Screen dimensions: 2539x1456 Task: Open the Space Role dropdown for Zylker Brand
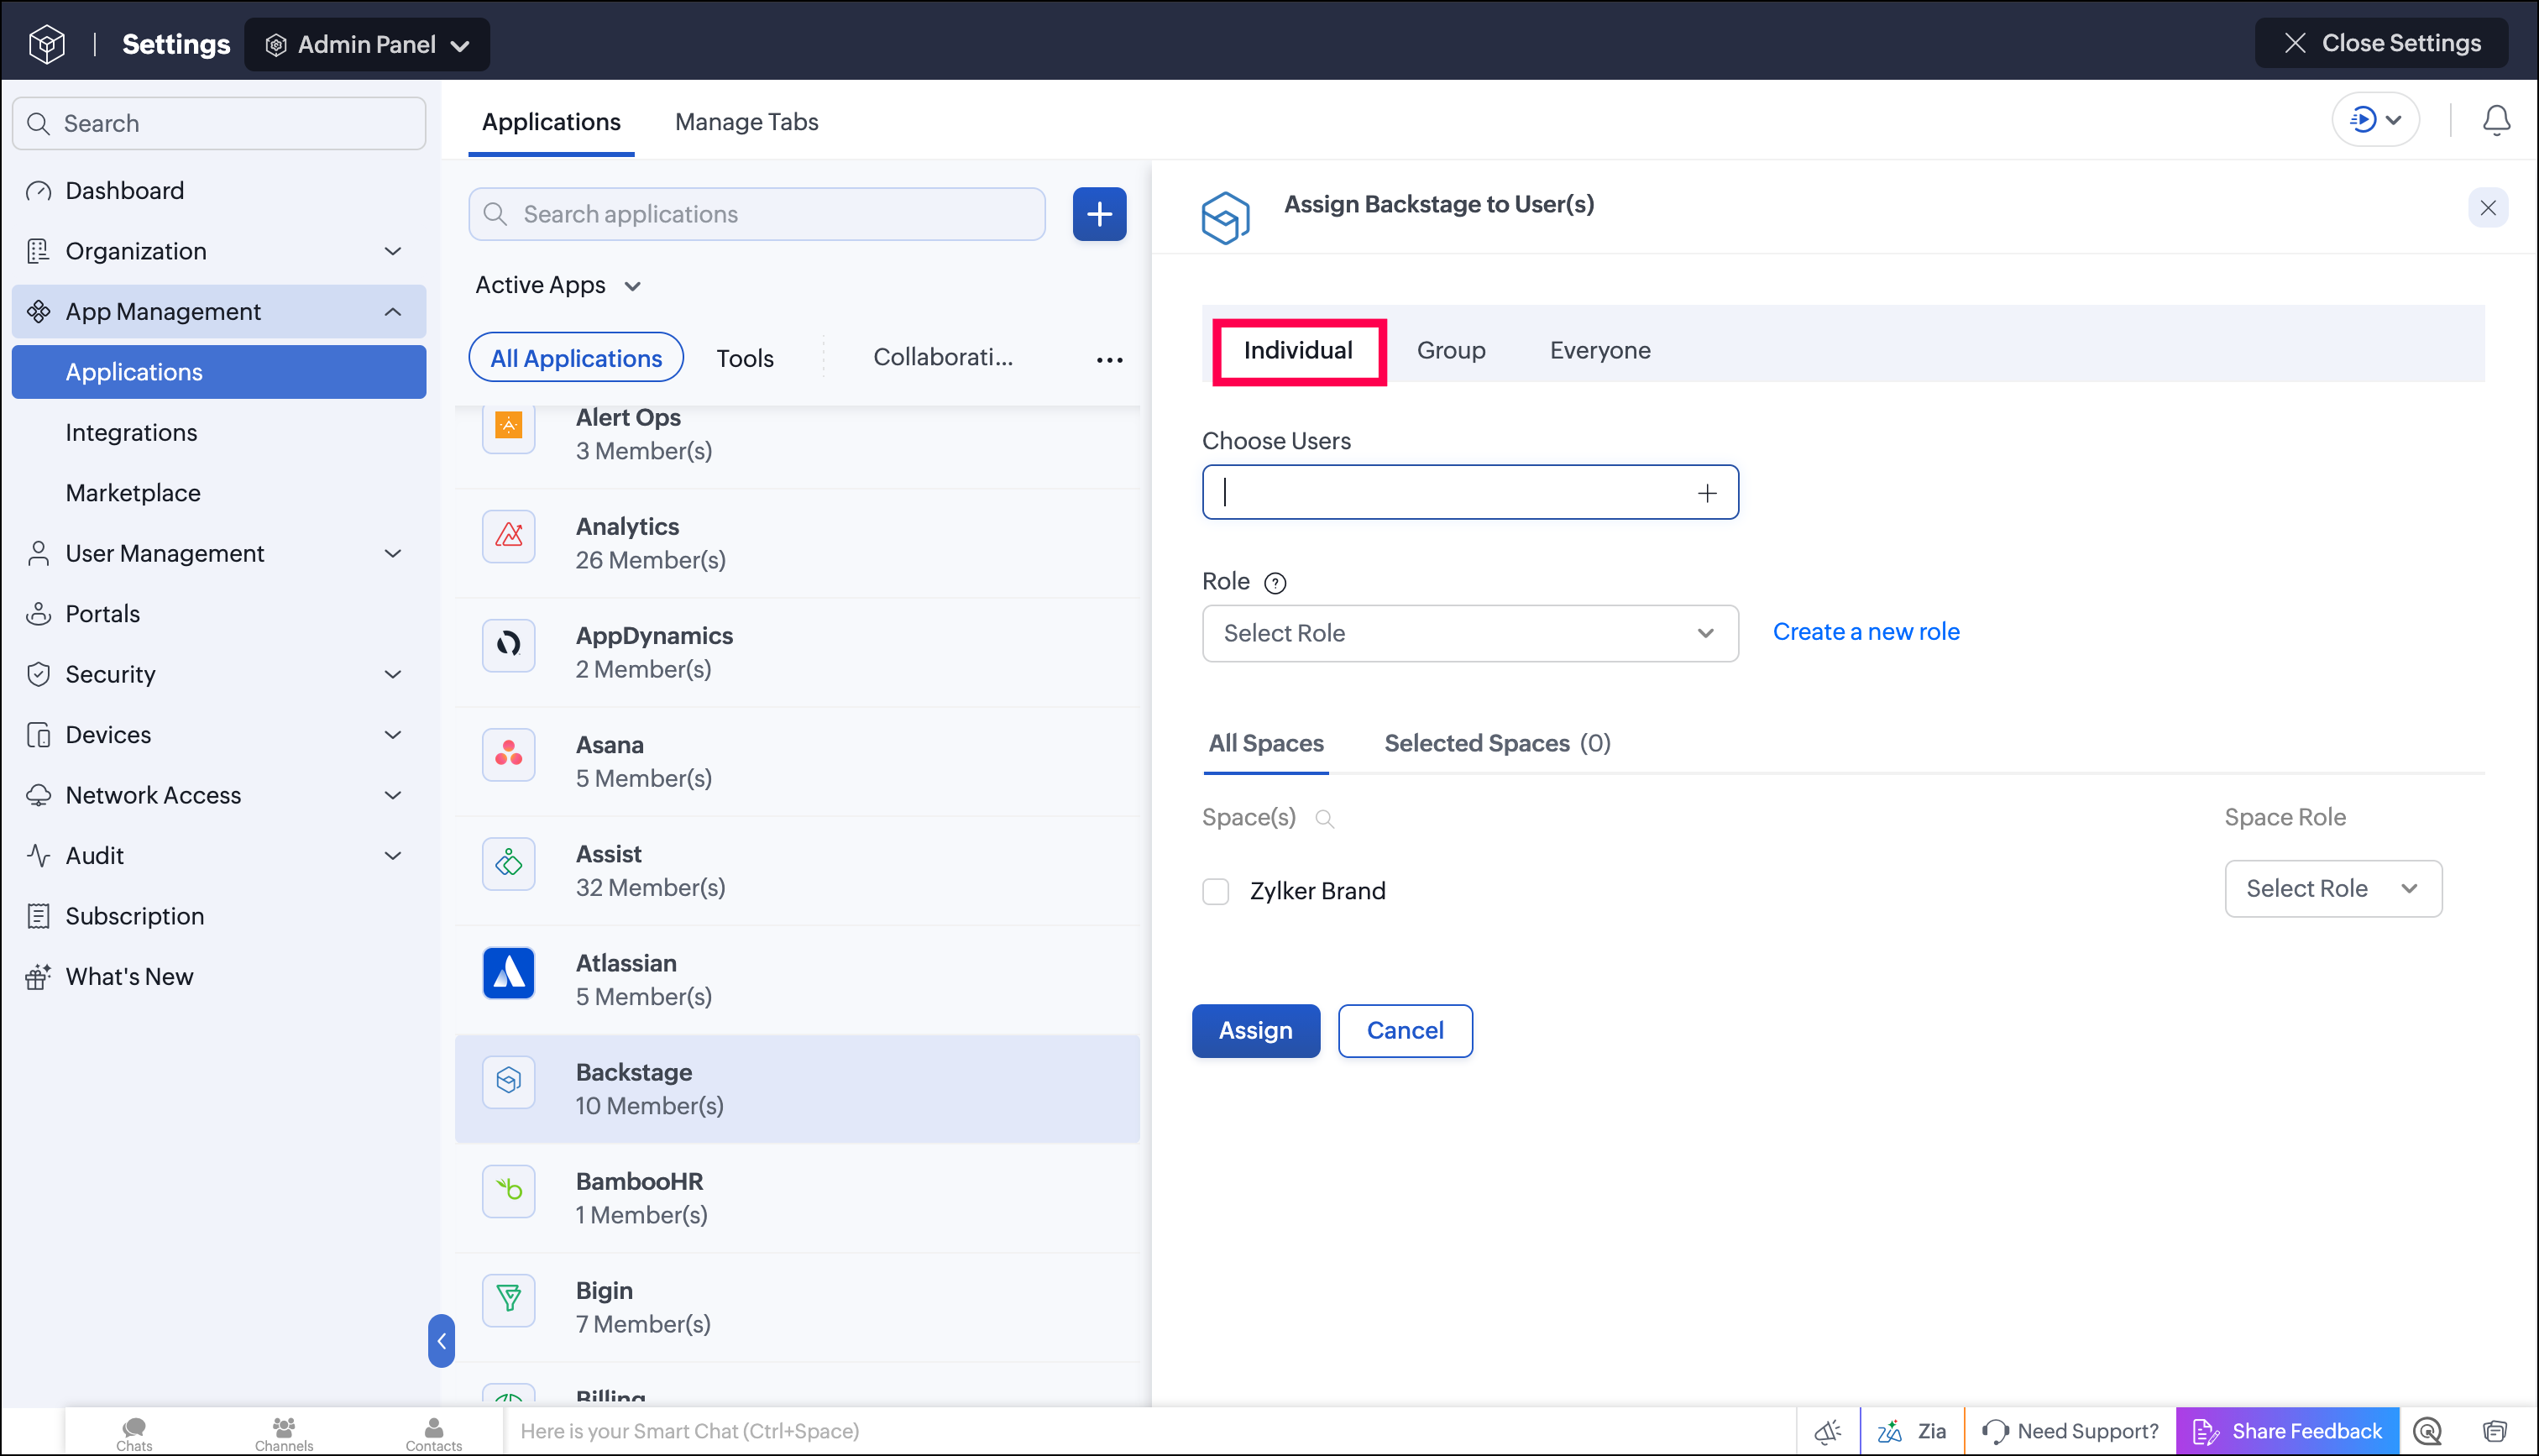(2332, 888)
